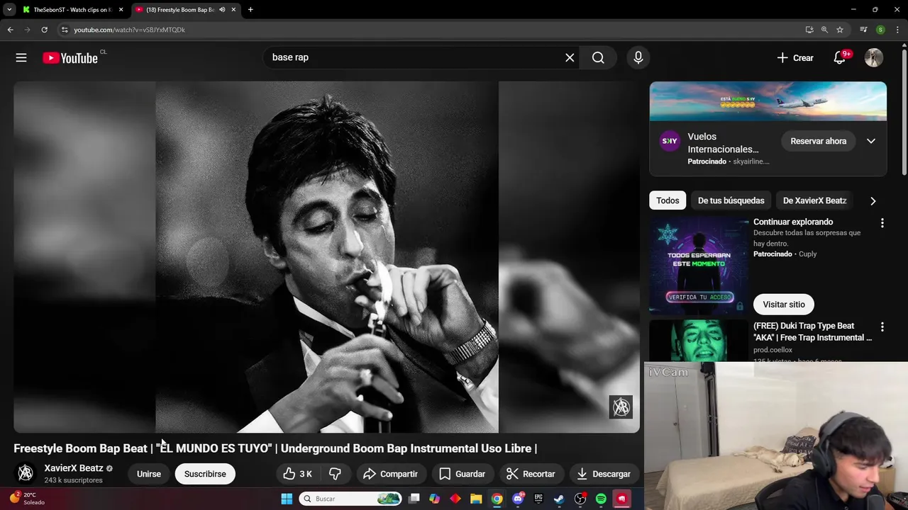This screenshot has height=510, width=908.
Task: Download the video via Descargar
Action: pyautogui.click(x=604, y=474)
